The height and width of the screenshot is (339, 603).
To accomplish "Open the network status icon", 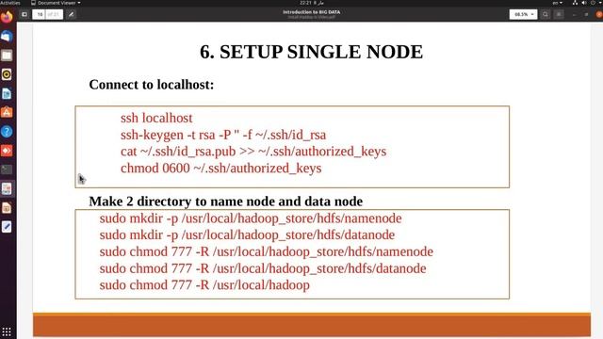I will (575, 3).
